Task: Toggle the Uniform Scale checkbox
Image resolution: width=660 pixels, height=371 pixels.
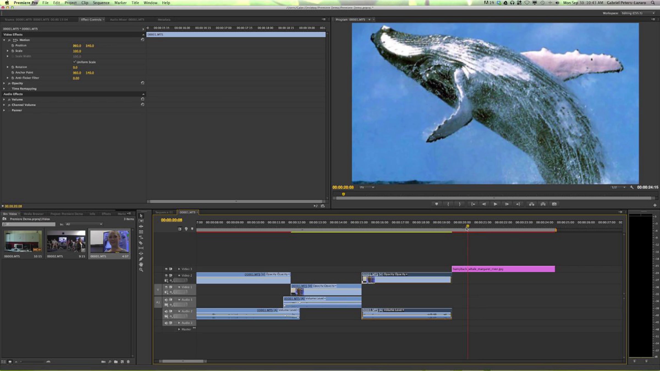Action: 75,62
